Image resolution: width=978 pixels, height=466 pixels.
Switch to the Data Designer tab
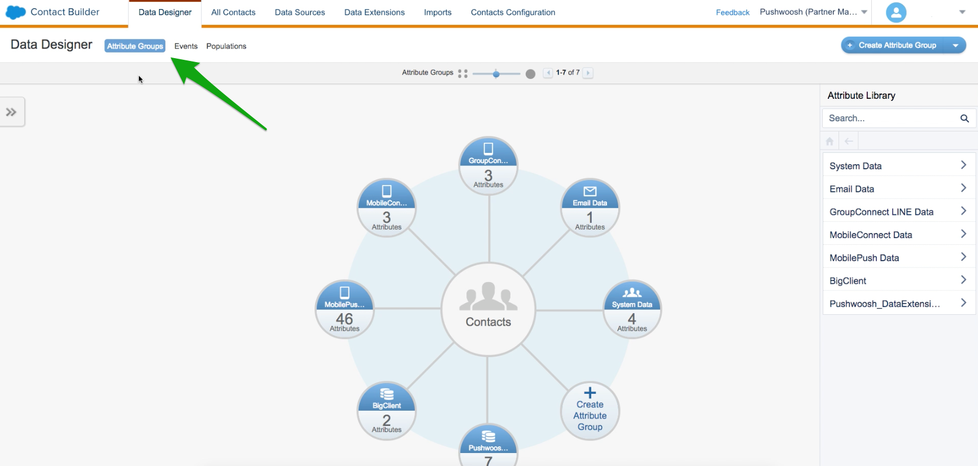coord(165,12)
